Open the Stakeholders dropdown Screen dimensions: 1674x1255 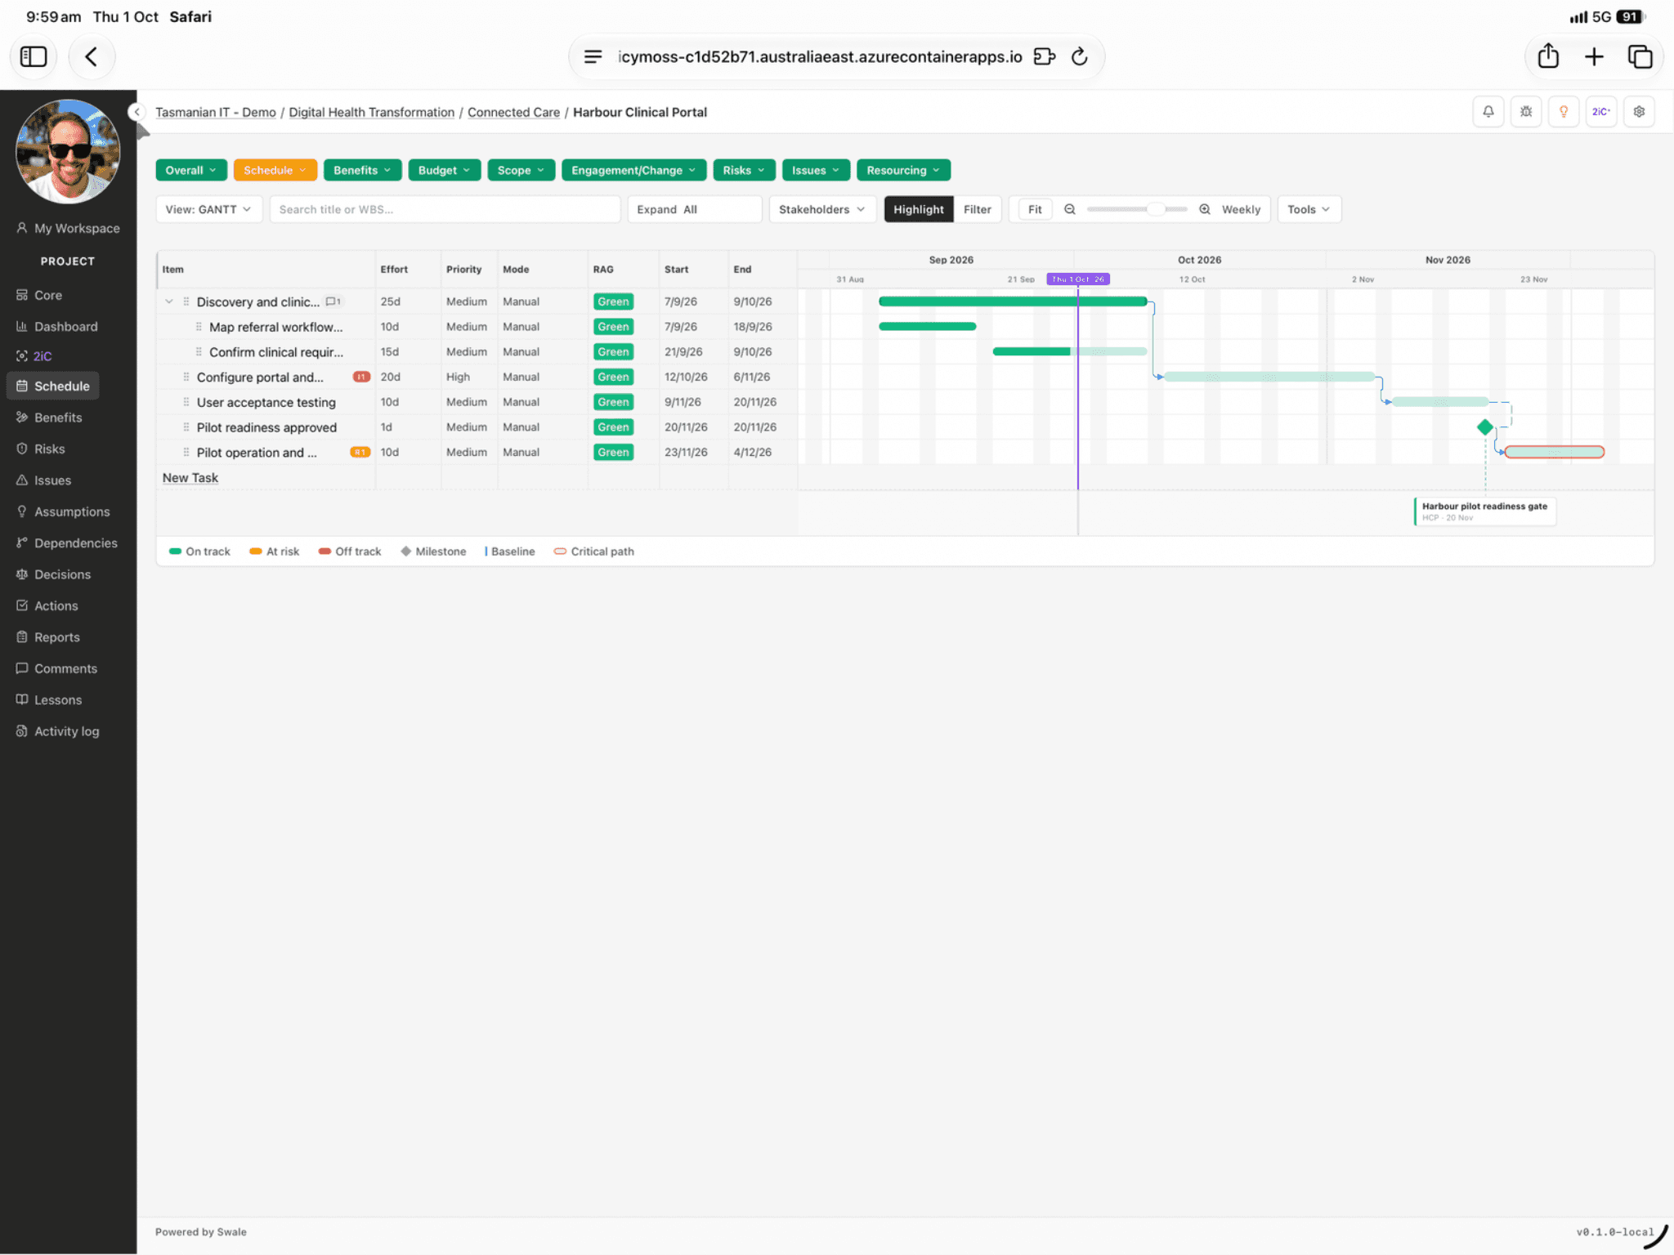point(821,209)
